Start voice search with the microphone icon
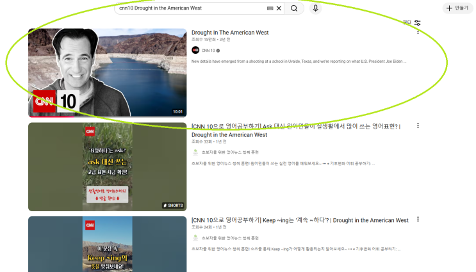This screenshot has width=476, height=272. coord(315,8)
